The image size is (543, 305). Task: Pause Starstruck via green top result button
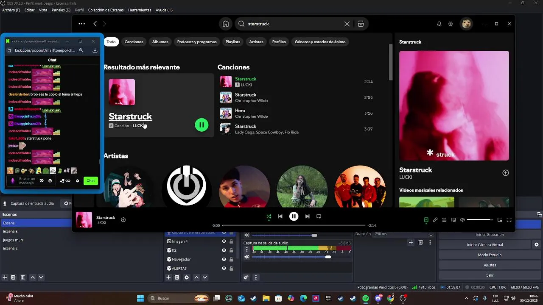[x=202, y=125]
